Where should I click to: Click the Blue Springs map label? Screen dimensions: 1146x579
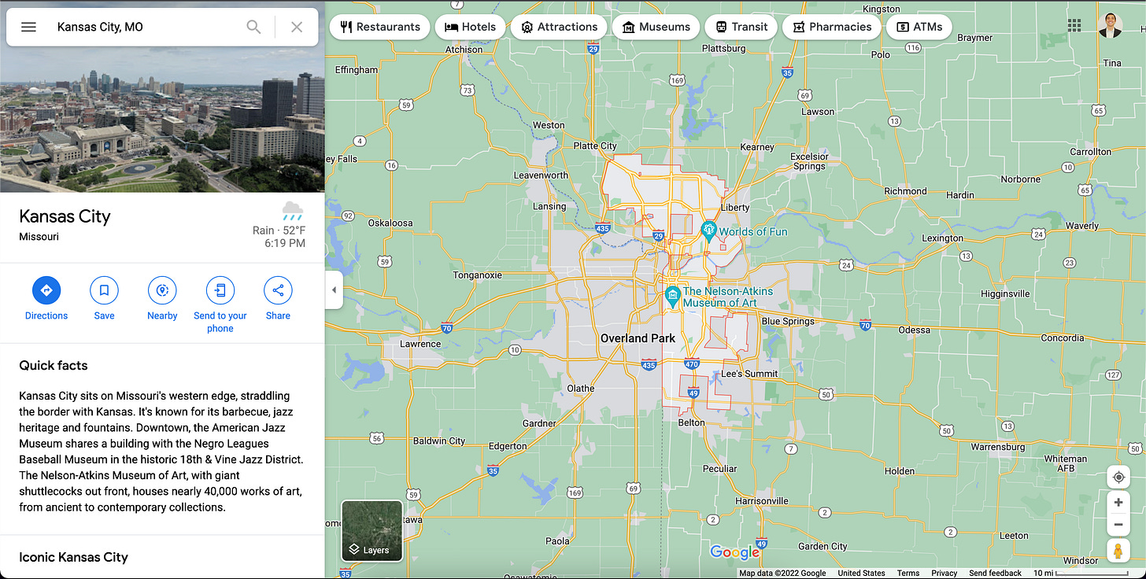coord(789,321)
